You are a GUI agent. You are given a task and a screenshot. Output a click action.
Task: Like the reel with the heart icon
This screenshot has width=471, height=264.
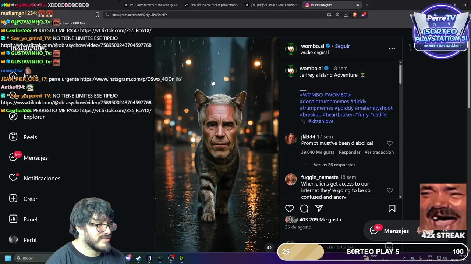(x=290, y=209)
